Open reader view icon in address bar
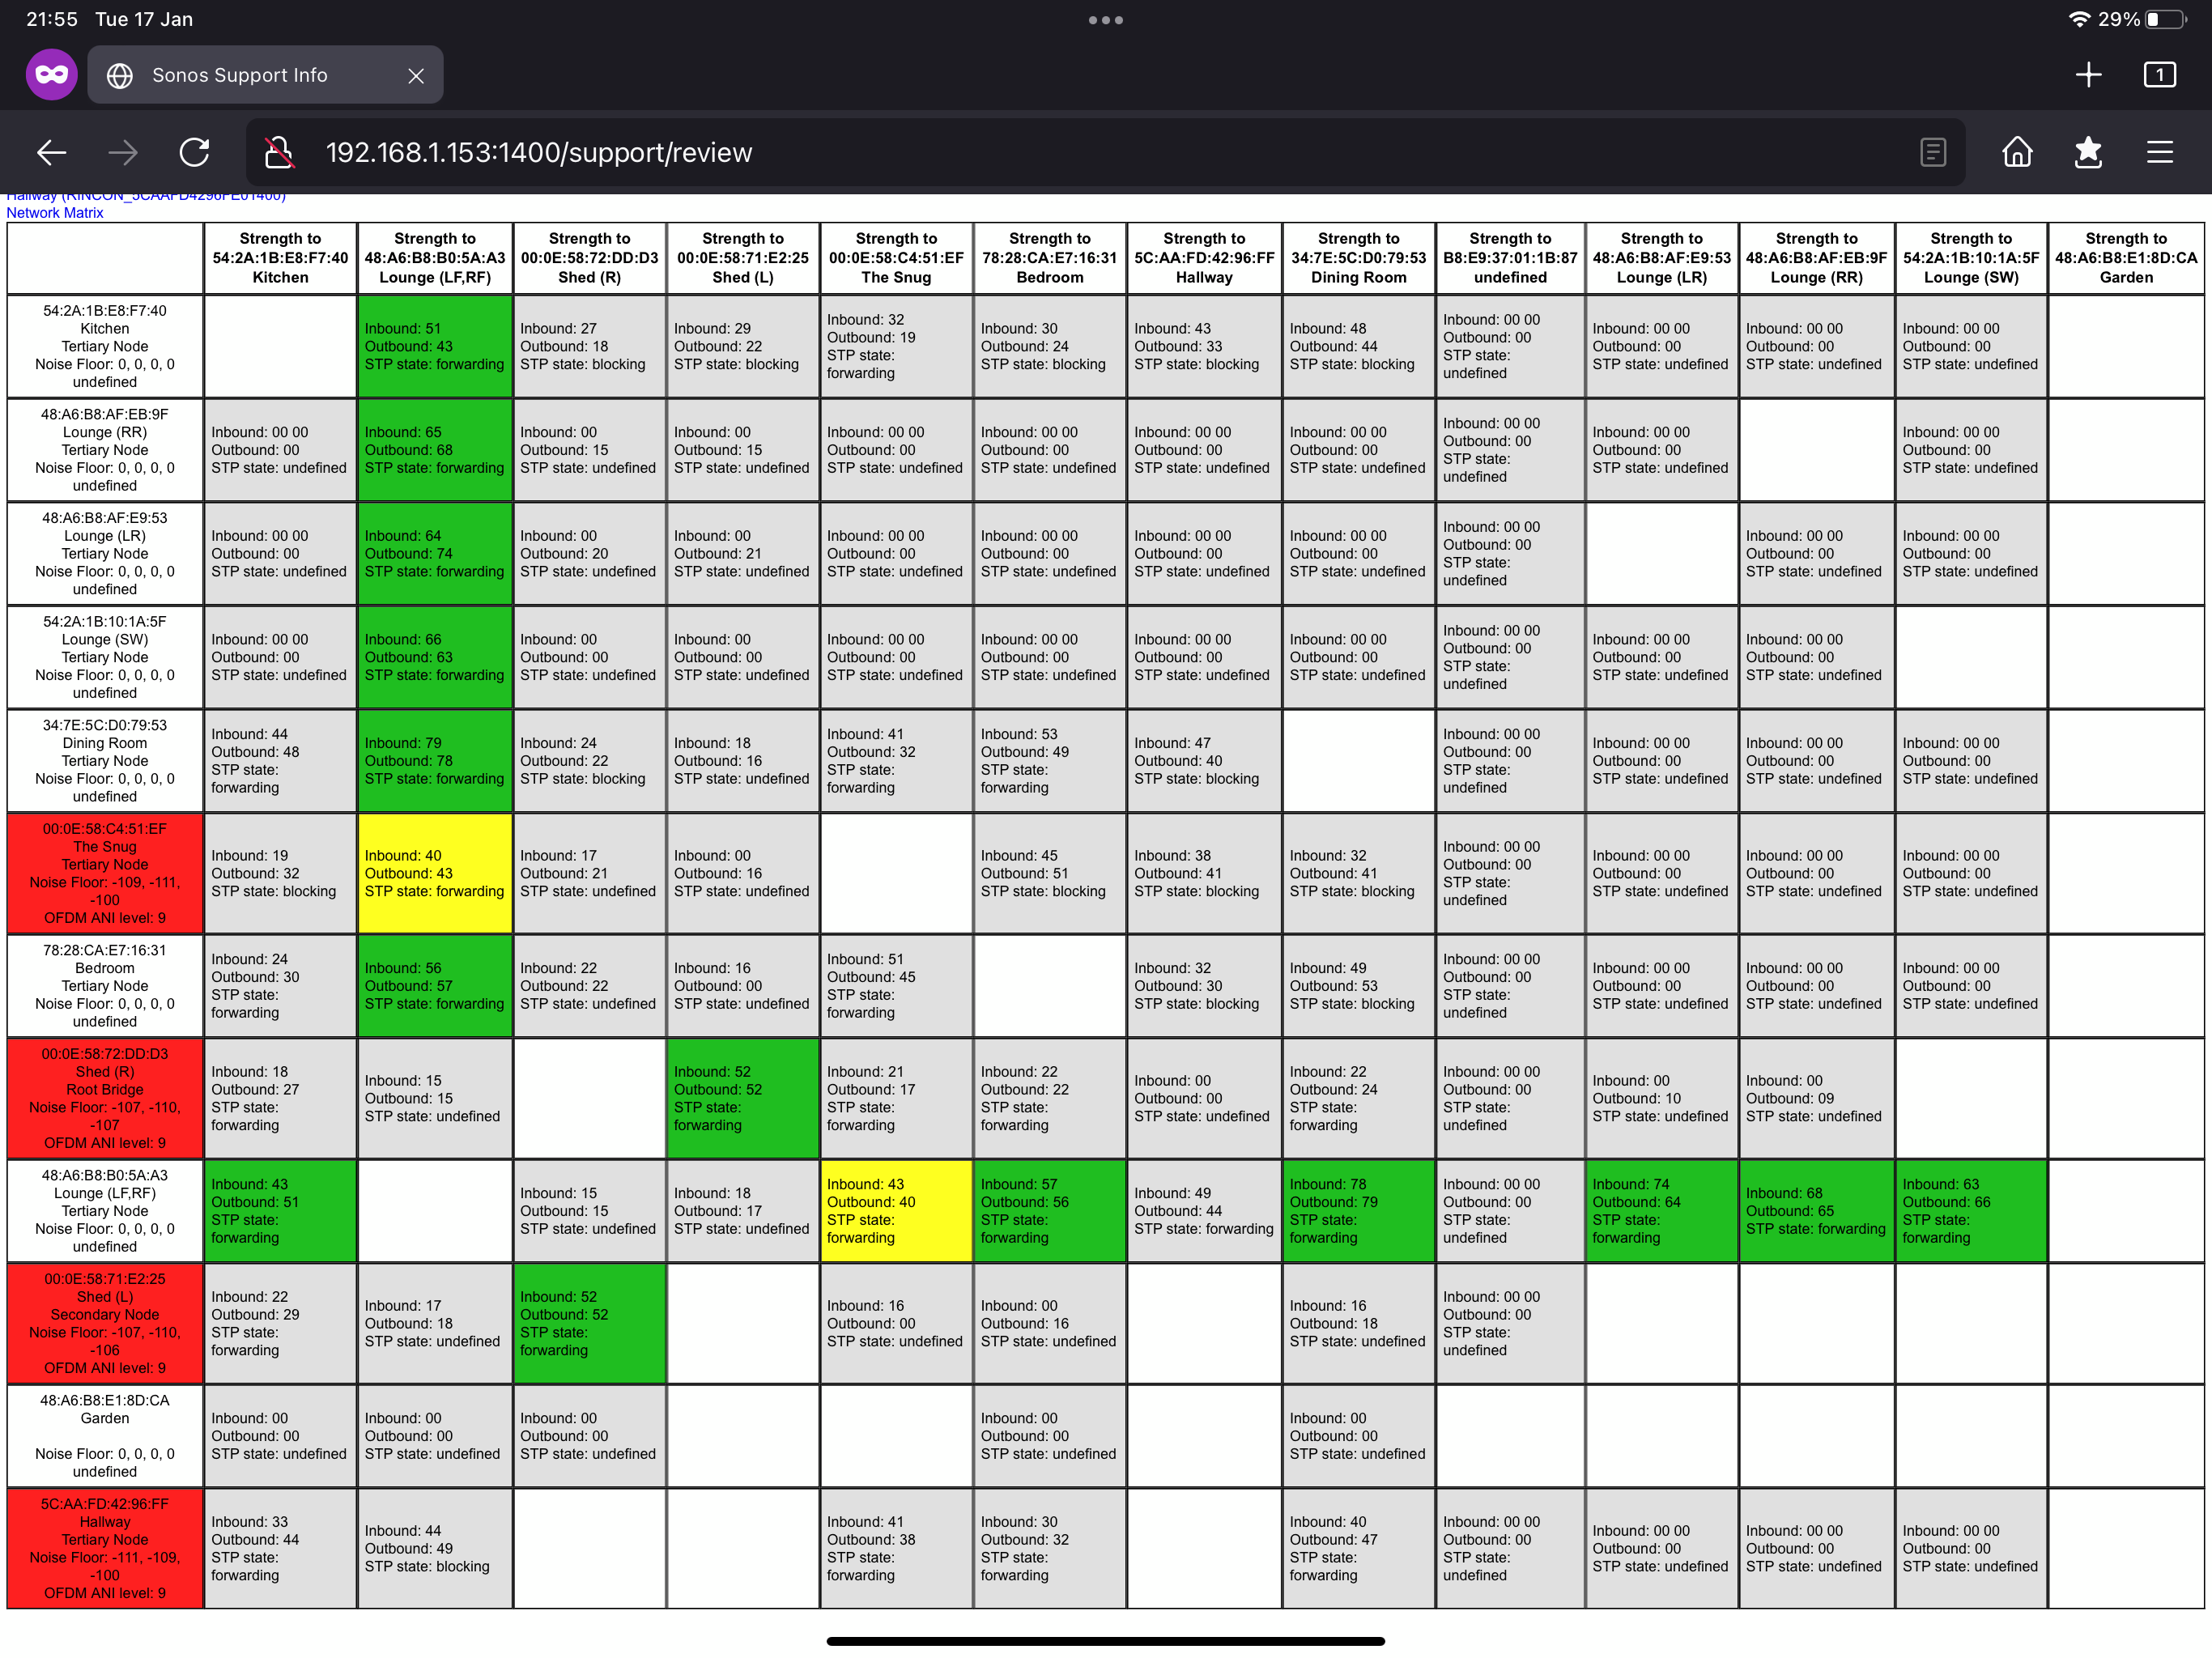Image resolution: width=2212 pixels, height=1658 pixels. (x=1933, y=152)
